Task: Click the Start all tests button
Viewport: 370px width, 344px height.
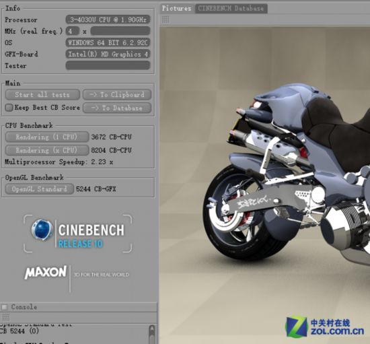Action: [x=42, y=95]
